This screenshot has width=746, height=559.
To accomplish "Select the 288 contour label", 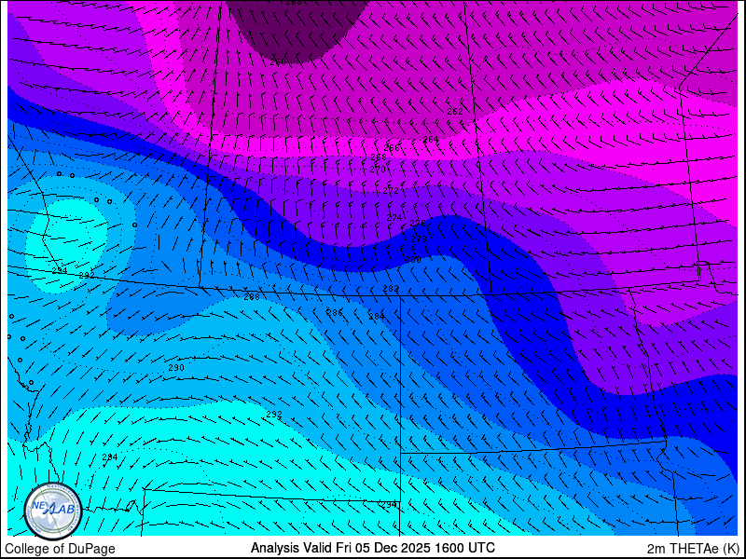I will pyautogui.click(x=252, y=297).
